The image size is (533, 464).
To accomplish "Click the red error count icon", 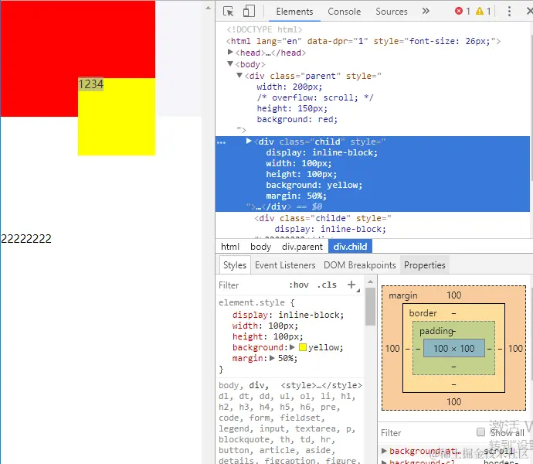I will (459, 12).
